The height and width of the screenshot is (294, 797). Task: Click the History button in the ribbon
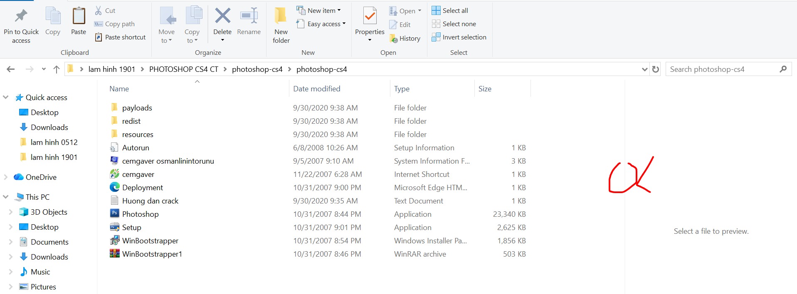(x=405, y=39)
